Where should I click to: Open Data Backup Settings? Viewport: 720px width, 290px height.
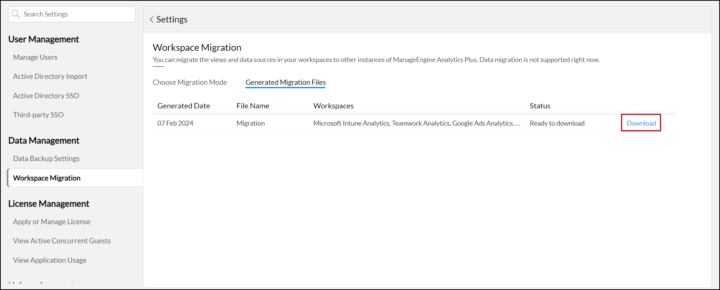(x=46, y=158)
